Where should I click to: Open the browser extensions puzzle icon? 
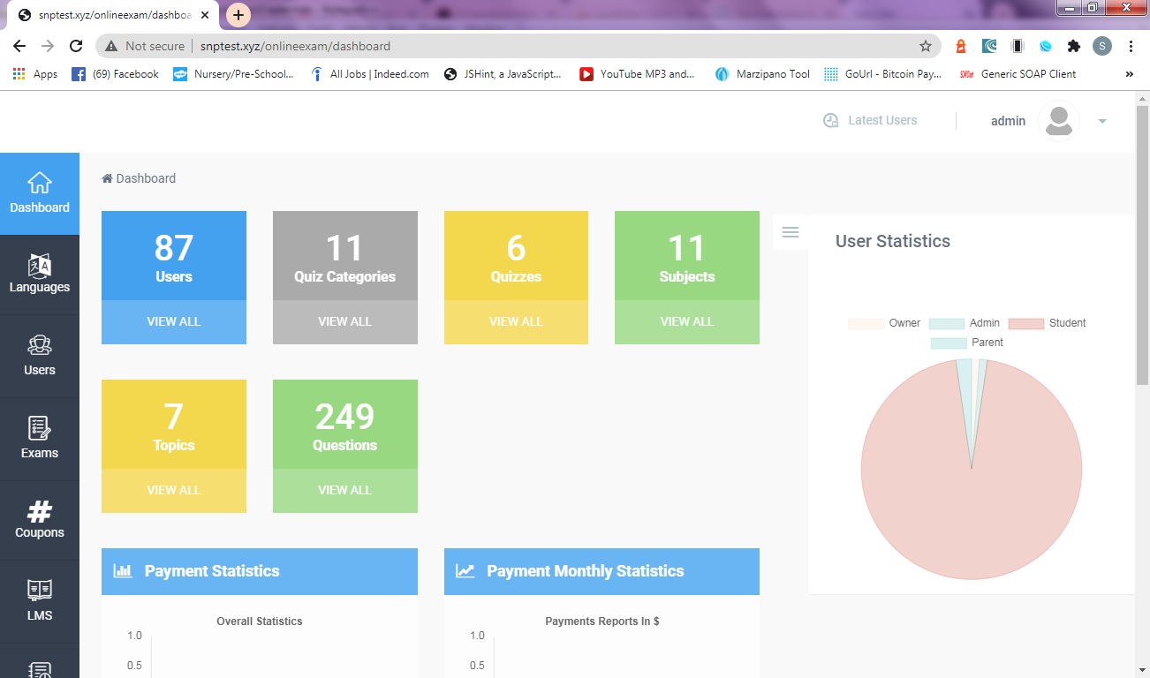[1074, 46]
